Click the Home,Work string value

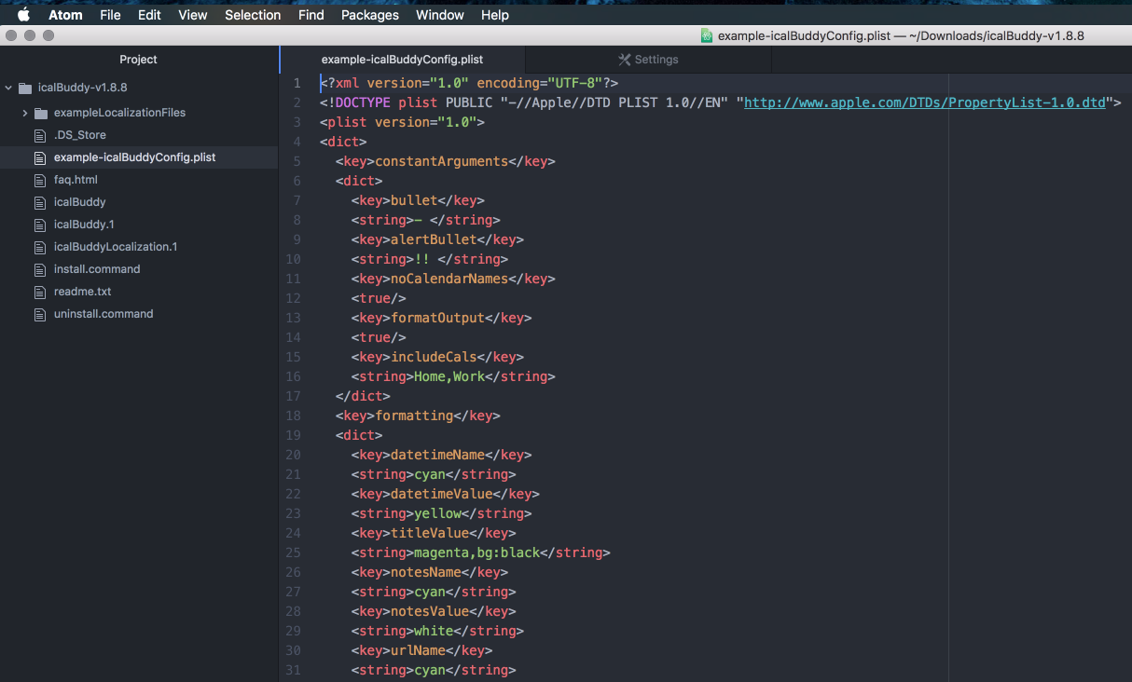[x=449, y=376]
